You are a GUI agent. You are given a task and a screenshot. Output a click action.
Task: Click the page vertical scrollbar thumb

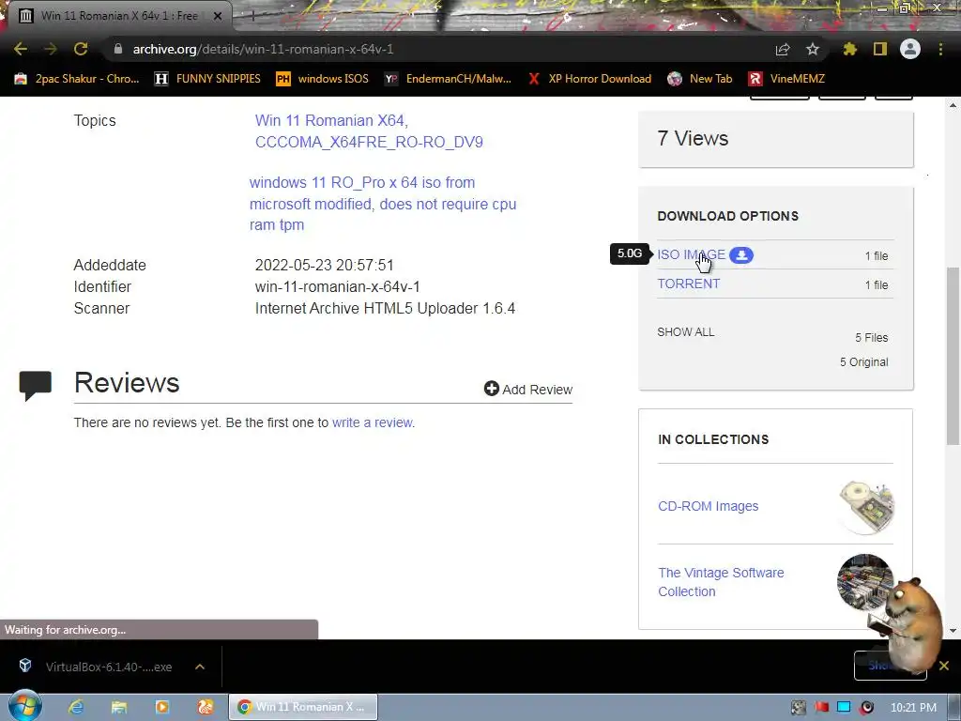pyautogui.click(x=953, y=356)
